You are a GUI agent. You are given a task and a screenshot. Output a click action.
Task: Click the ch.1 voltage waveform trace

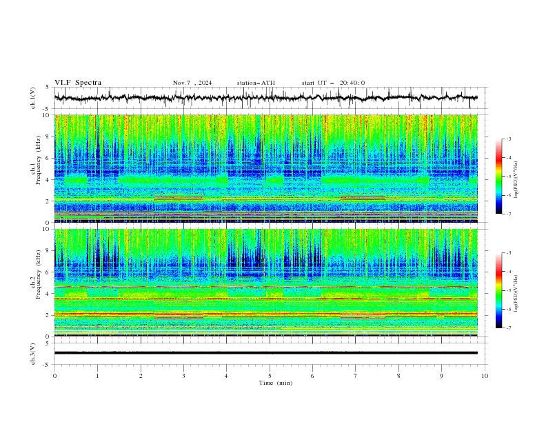click(x=265, y=98)
